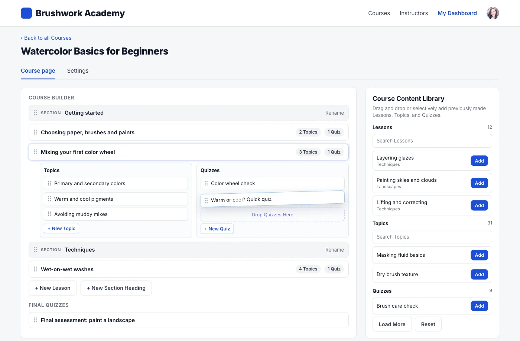Add a New Topic

[x=61, y=228]
